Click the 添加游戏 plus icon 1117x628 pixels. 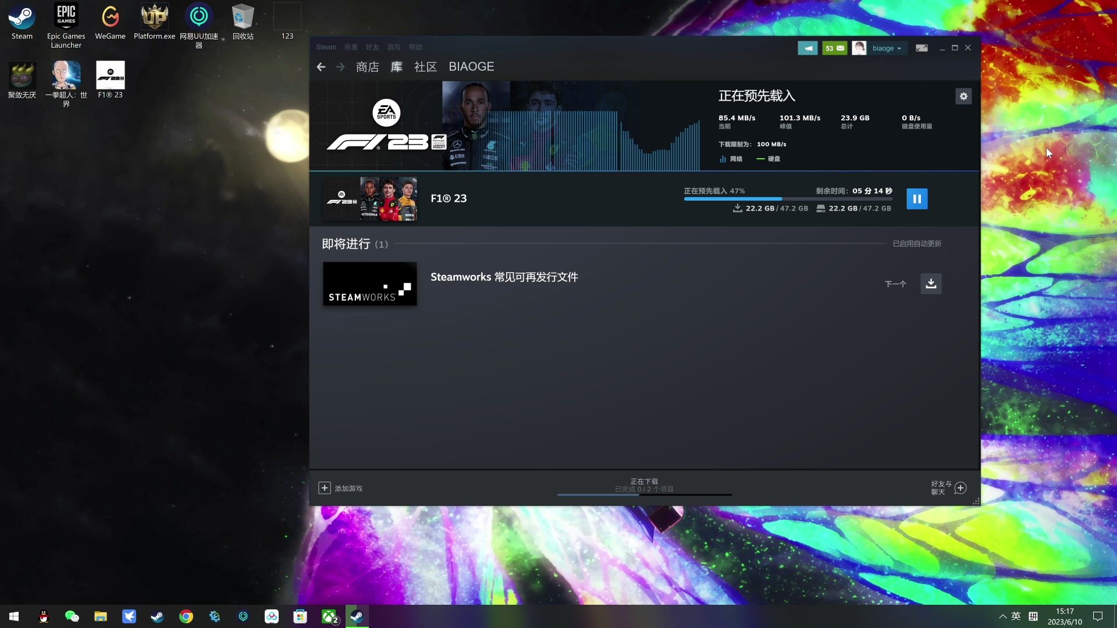[325, 488]
